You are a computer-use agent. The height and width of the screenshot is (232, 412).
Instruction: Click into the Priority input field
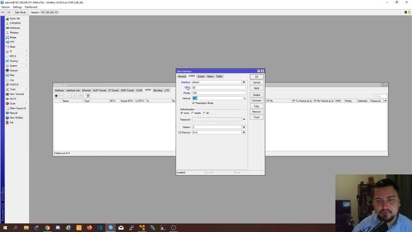pyautogui.click(x=219, y=93)
